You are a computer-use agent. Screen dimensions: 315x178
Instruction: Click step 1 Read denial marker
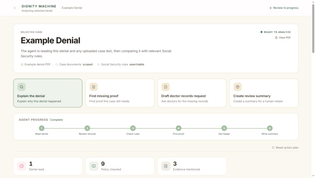pos(41,128)
